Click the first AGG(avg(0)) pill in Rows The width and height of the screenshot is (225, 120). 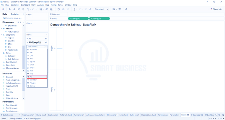coord(78,19)
